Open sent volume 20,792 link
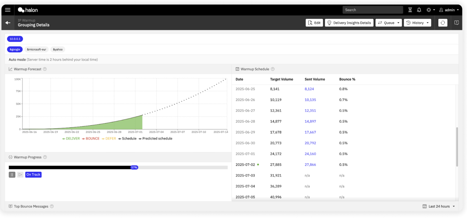The width and height of the screenshot is (467, 218). [x=310, y=143]
